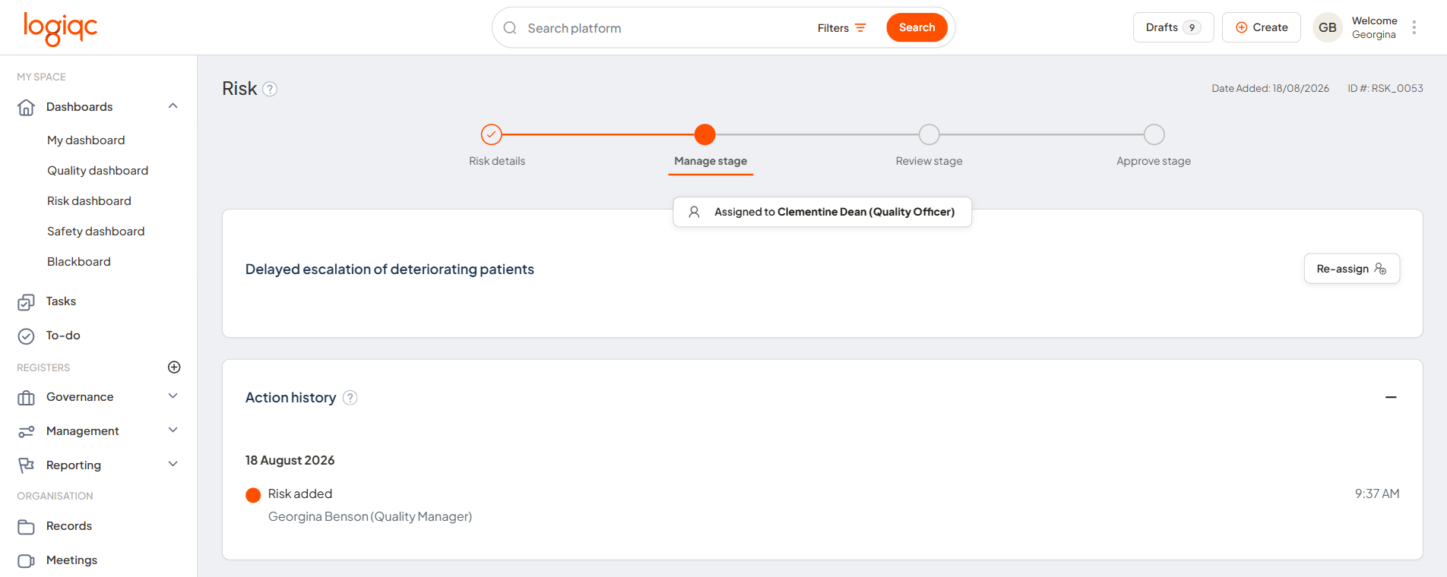The width and height of the screenshot is (1447, 577).
Task: Add a register with the plus icon
Action: point(174,367)
